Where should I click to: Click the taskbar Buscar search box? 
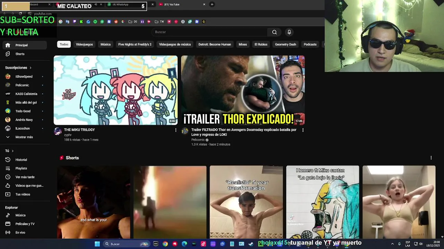tap(127, 244)
